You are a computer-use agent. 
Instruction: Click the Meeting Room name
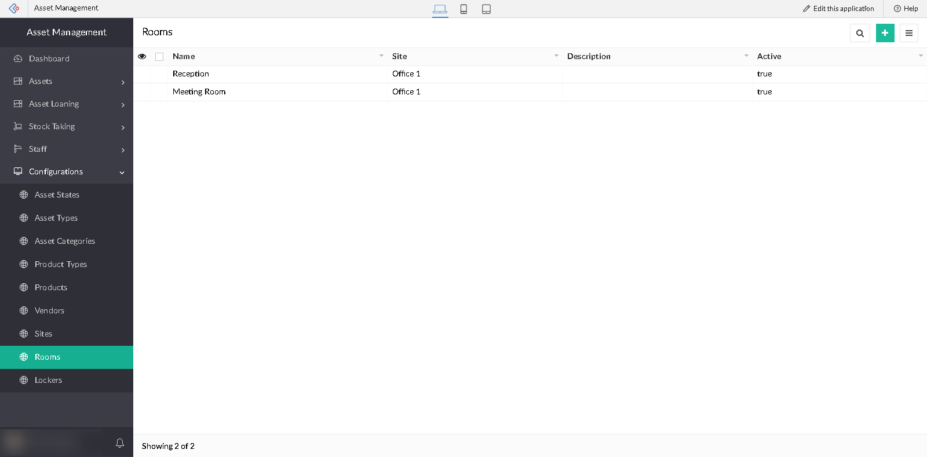coord(199,92)
